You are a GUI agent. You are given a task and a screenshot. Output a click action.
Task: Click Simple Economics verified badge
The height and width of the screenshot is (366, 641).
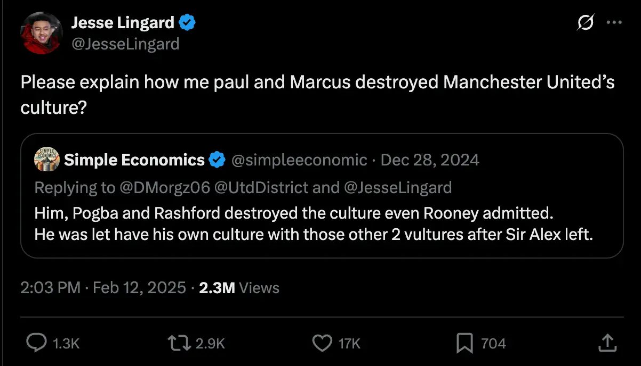click(217, 160)
